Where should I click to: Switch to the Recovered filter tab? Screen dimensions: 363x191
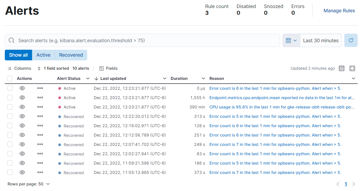(x=71, y=55)
